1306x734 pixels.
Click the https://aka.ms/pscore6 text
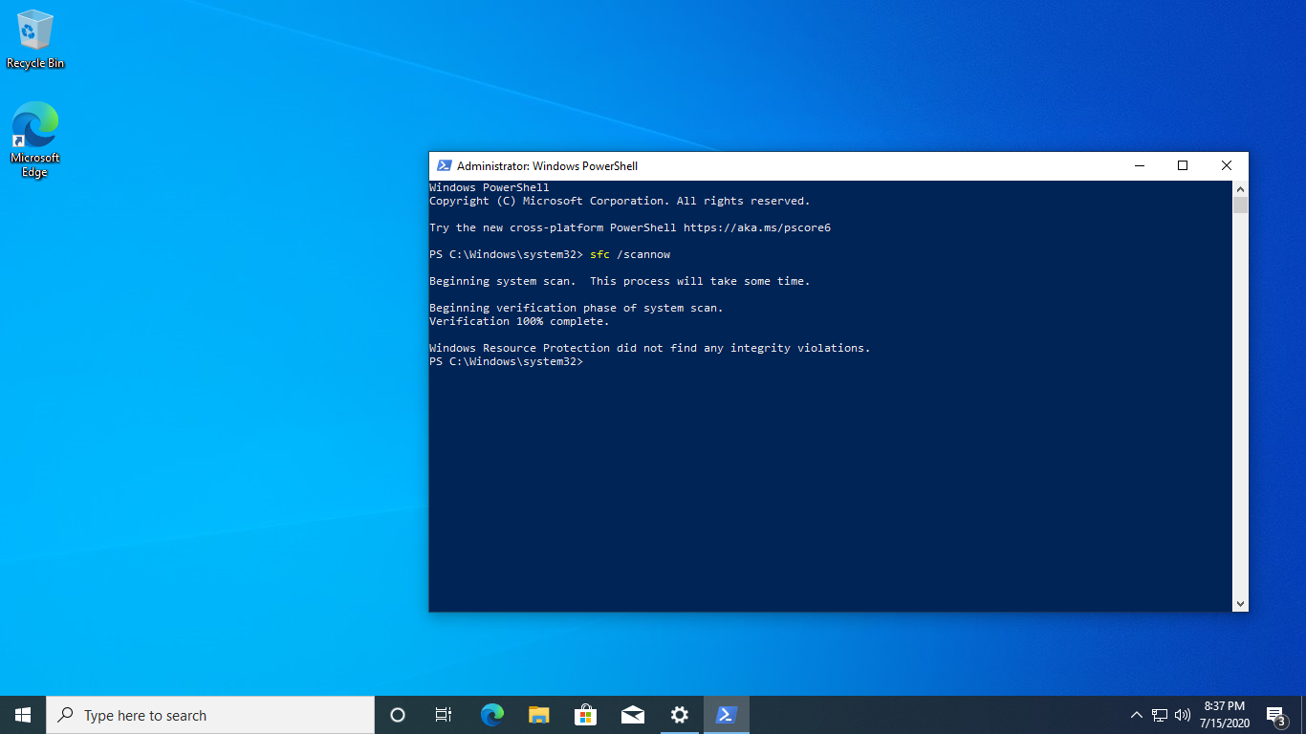click(x=757, y=227)
